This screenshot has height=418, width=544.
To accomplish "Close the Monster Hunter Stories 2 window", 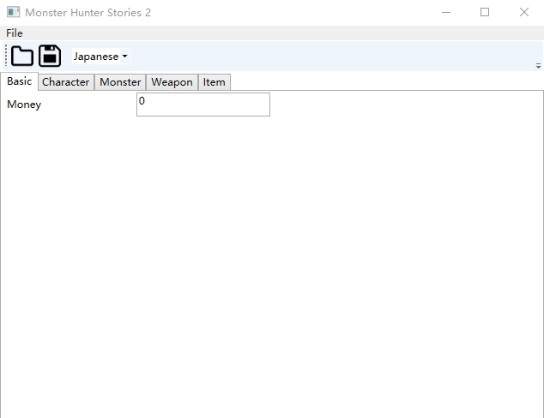I will point(524,13).
